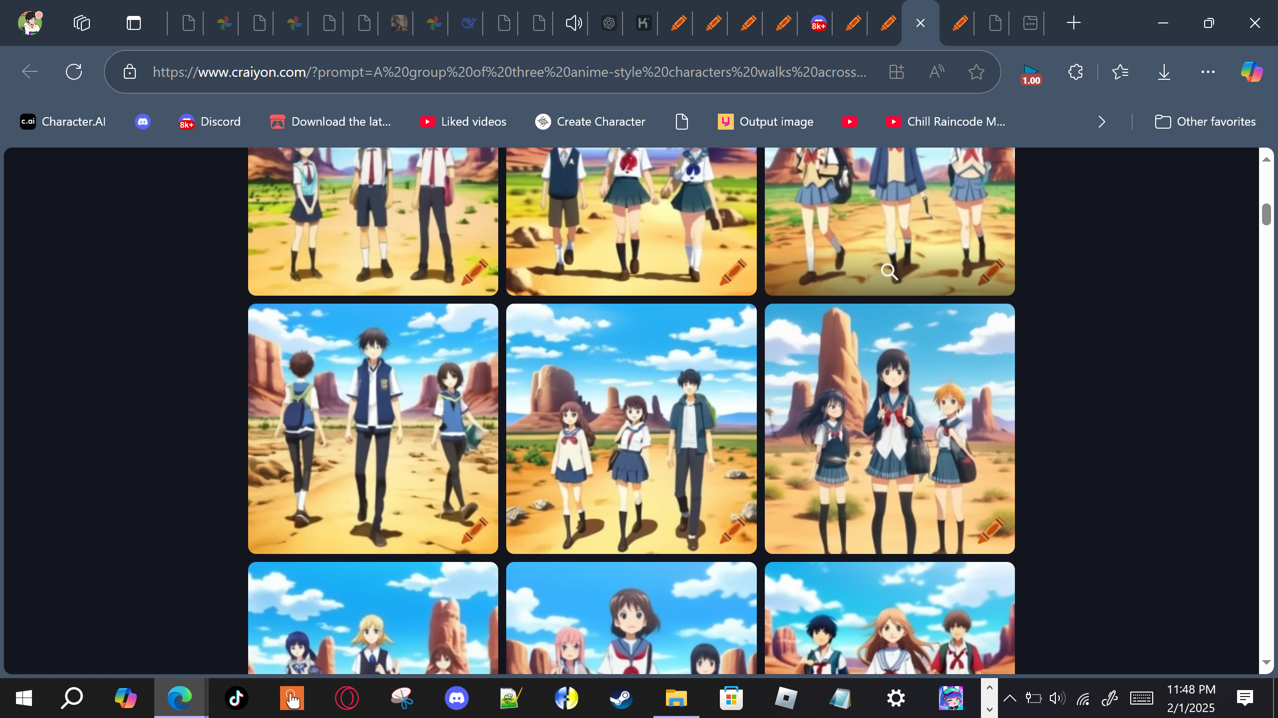Viewport: 1278px width, 718px height.
Task: Switch to the tab playing audio
Action: pyautogui.click(x=573, y=23)
